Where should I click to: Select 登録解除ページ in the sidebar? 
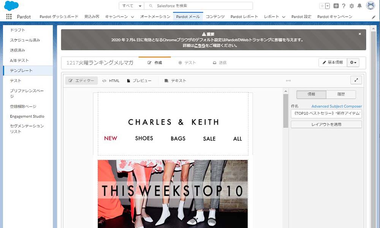point(28,106)
